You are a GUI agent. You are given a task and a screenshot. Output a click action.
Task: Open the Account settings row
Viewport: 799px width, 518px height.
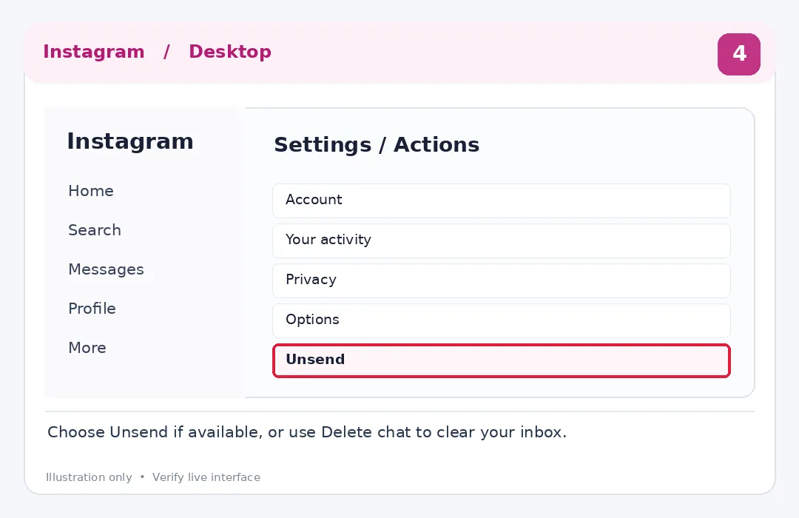[x=502, y=201]
